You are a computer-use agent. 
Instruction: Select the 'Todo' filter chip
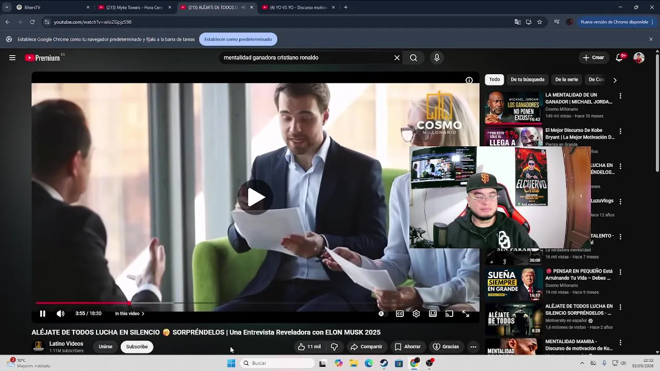pyautogui.click(x=494, y=79)
